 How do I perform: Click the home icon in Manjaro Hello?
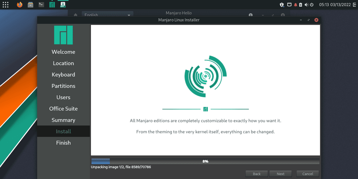pyautogui.click(x=75, y=15)
